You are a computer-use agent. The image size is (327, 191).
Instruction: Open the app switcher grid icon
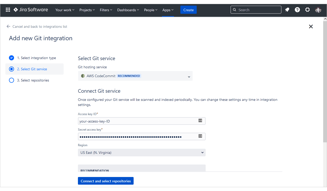click(8, 10)
